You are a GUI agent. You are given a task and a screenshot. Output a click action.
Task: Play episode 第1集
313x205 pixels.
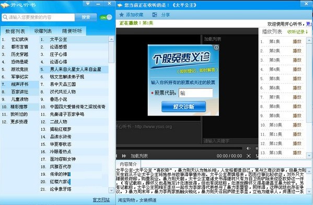click(x=297, y=41)
